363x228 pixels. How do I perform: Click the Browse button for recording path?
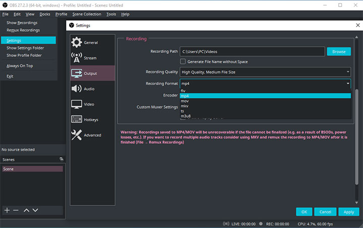338,51
